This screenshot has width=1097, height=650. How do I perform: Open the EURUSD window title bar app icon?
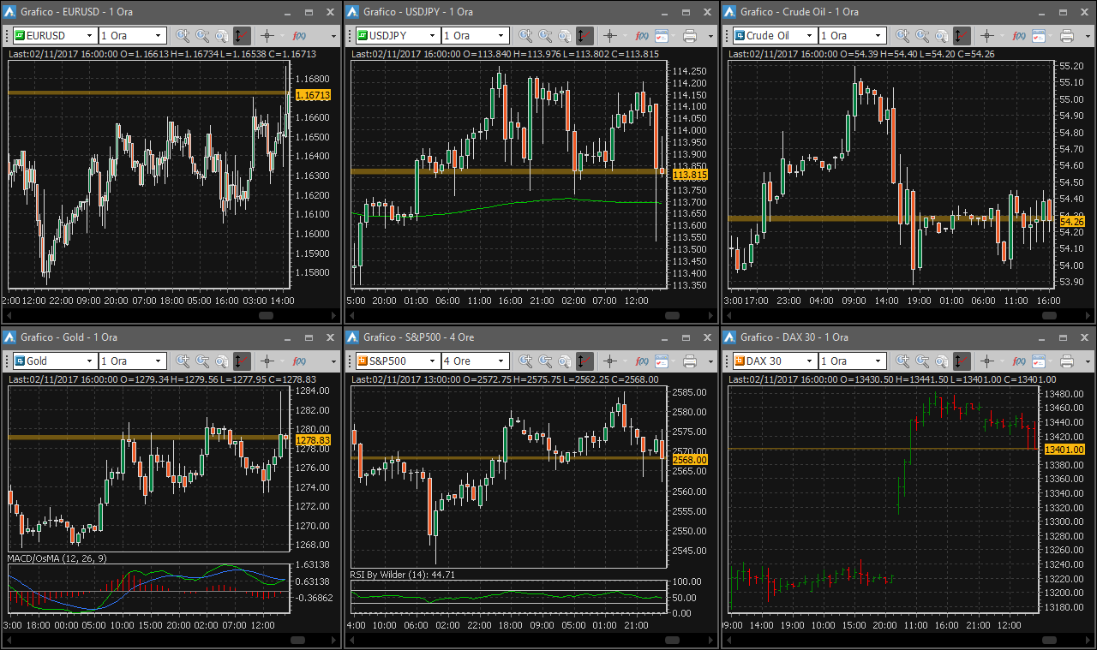10,12
